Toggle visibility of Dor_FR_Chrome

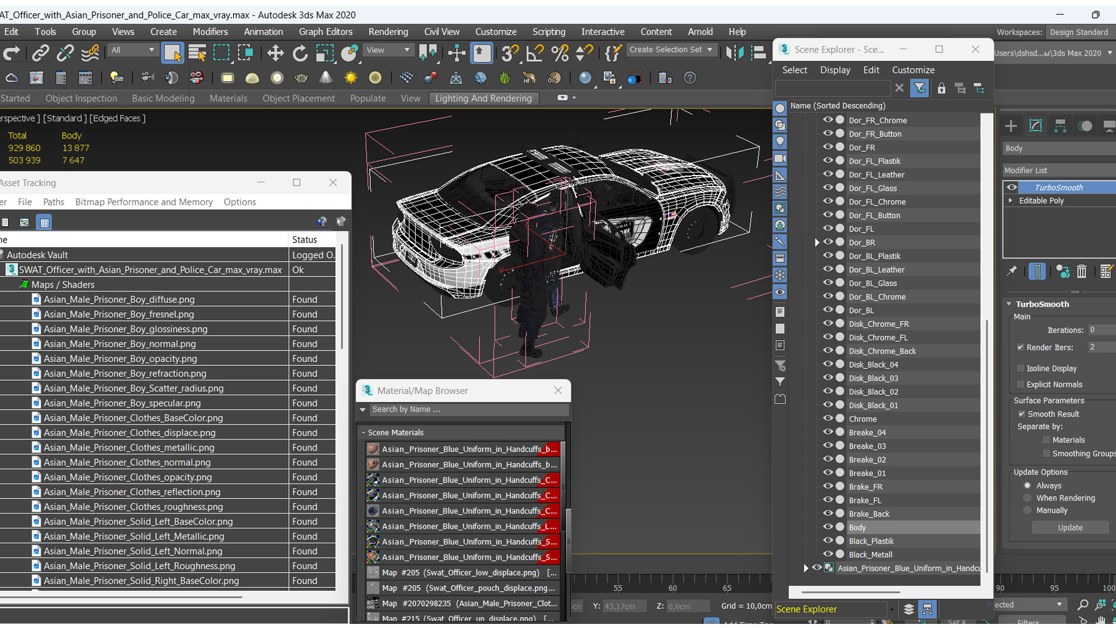point(828,119)
